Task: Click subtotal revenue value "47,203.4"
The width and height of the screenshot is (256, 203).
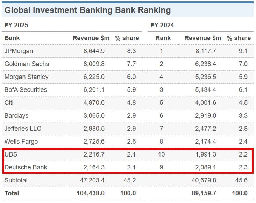Action: click(92, 180)
